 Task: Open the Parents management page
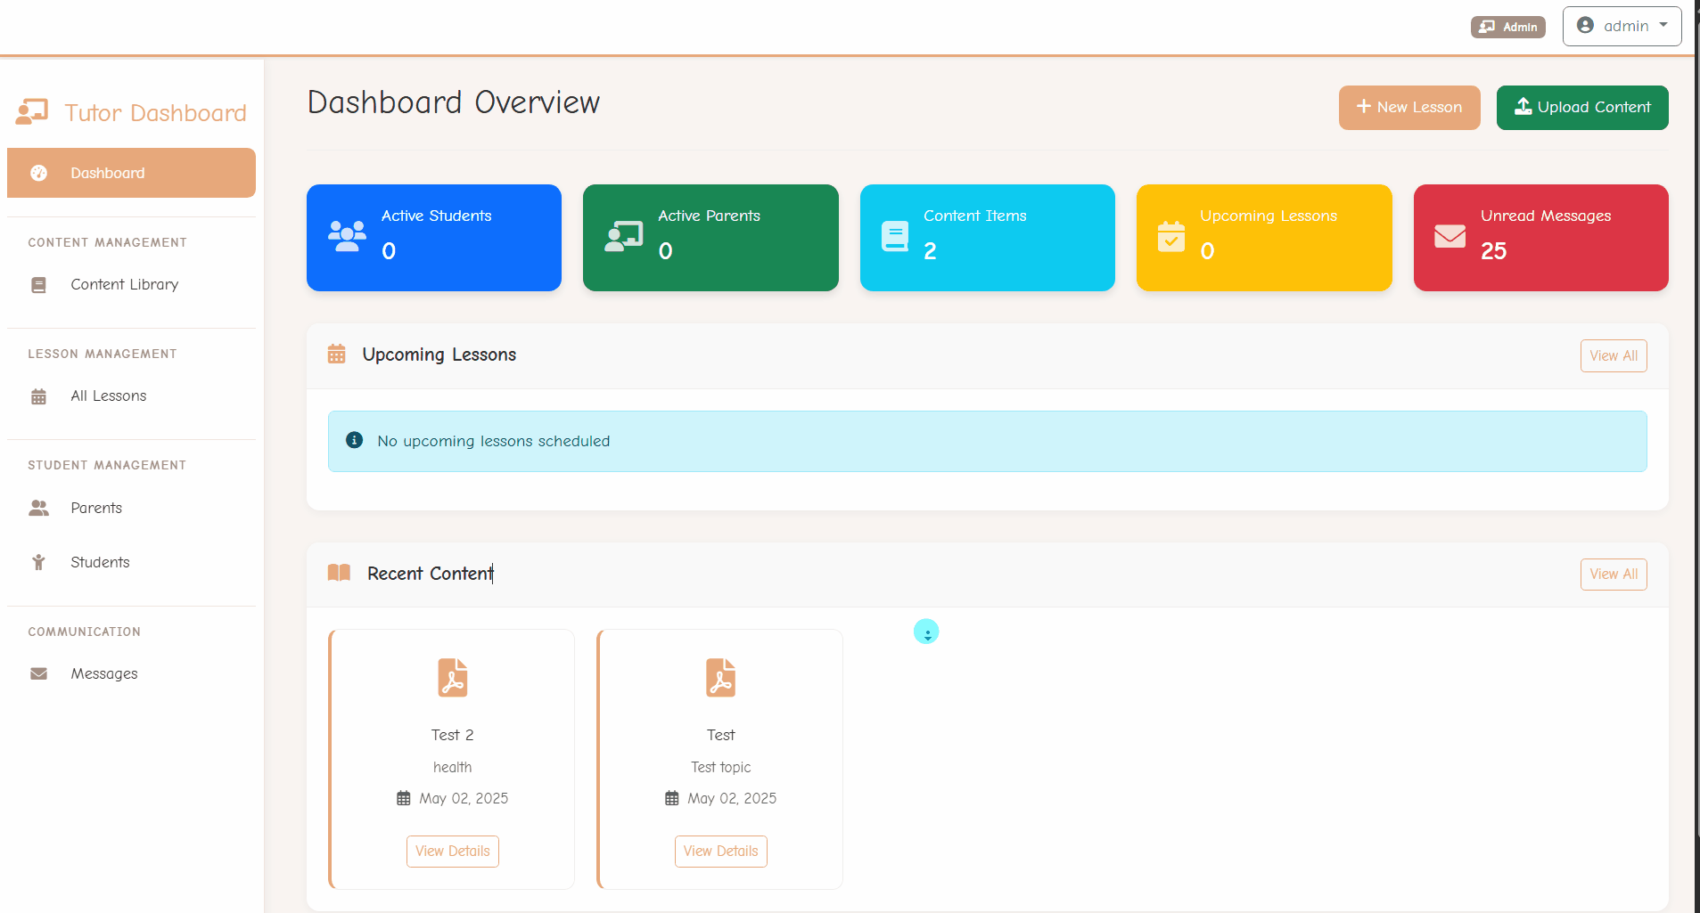point(96,508)
